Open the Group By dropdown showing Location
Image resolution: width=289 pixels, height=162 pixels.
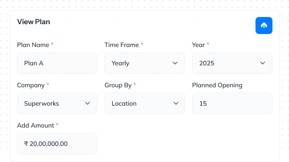point(145,103)
